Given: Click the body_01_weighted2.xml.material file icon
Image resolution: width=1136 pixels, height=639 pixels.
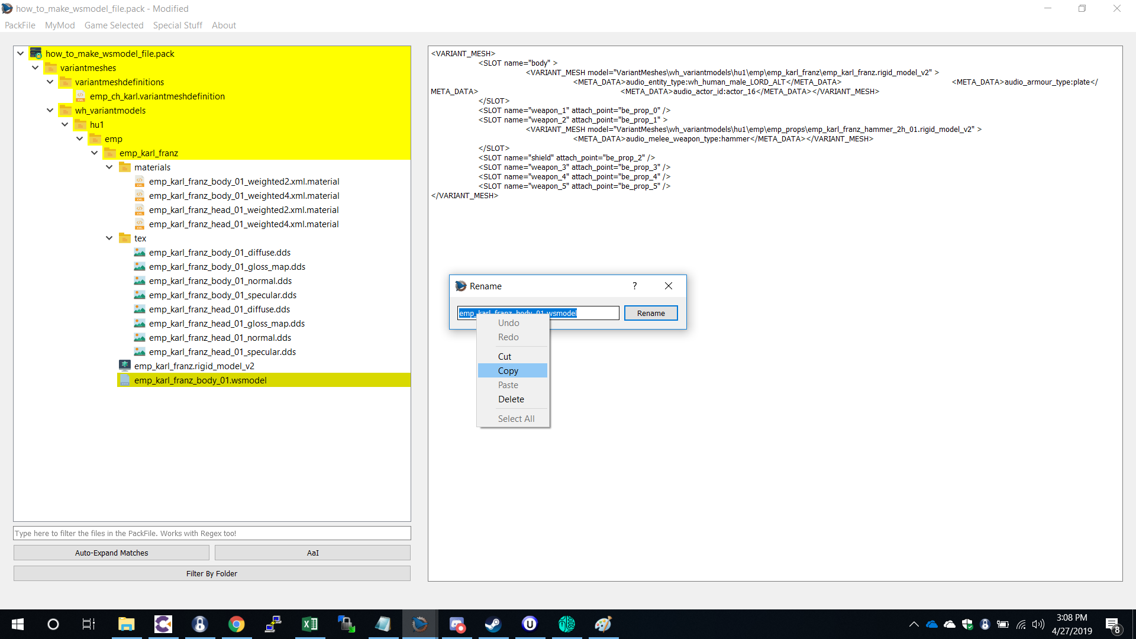Looking at the screenshot, I should (140, 181).
